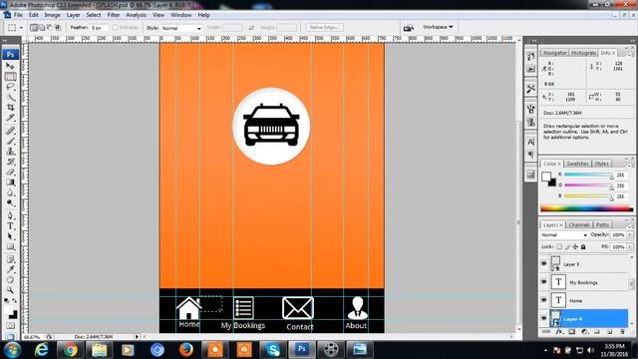Toggle lock all

pyautogui.click(x=583, y=246)
